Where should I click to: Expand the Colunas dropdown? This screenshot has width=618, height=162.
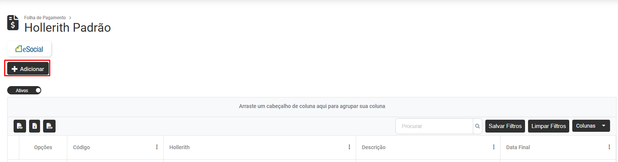click(591, 126)
